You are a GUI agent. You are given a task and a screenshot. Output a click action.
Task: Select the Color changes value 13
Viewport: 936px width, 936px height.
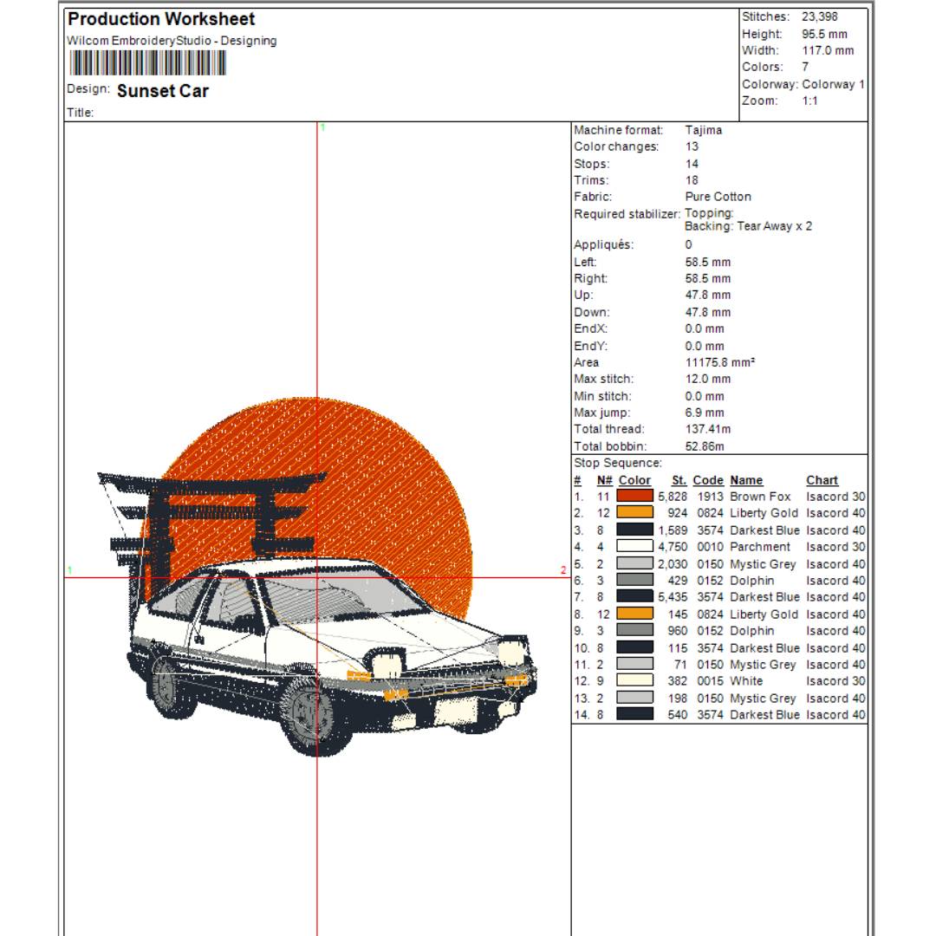(692, 146)
